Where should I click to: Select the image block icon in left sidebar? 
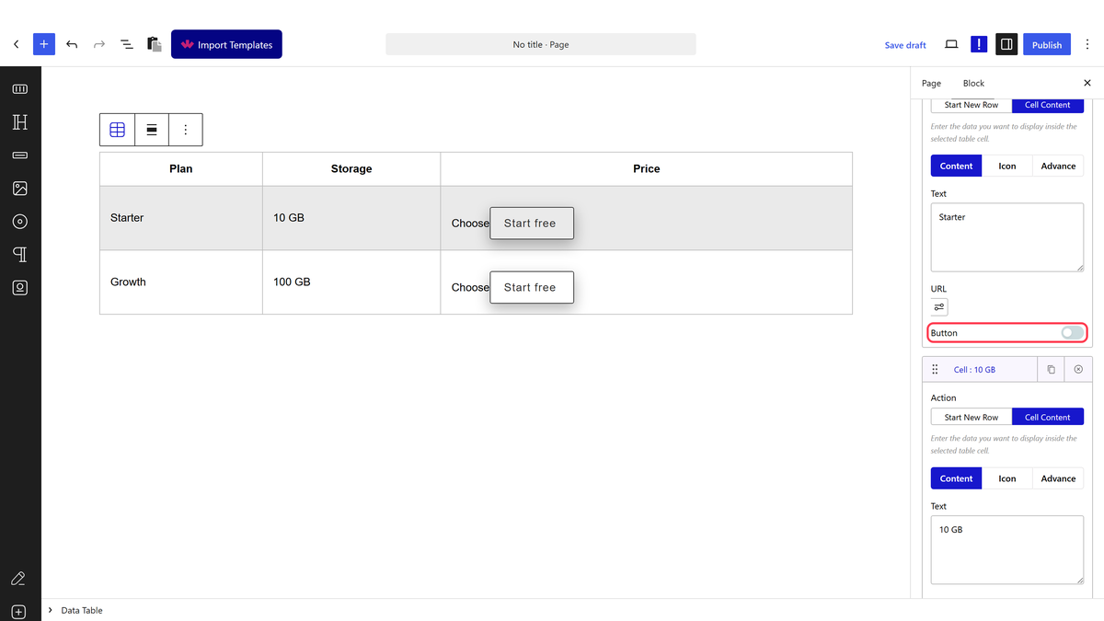pos(20,189)
